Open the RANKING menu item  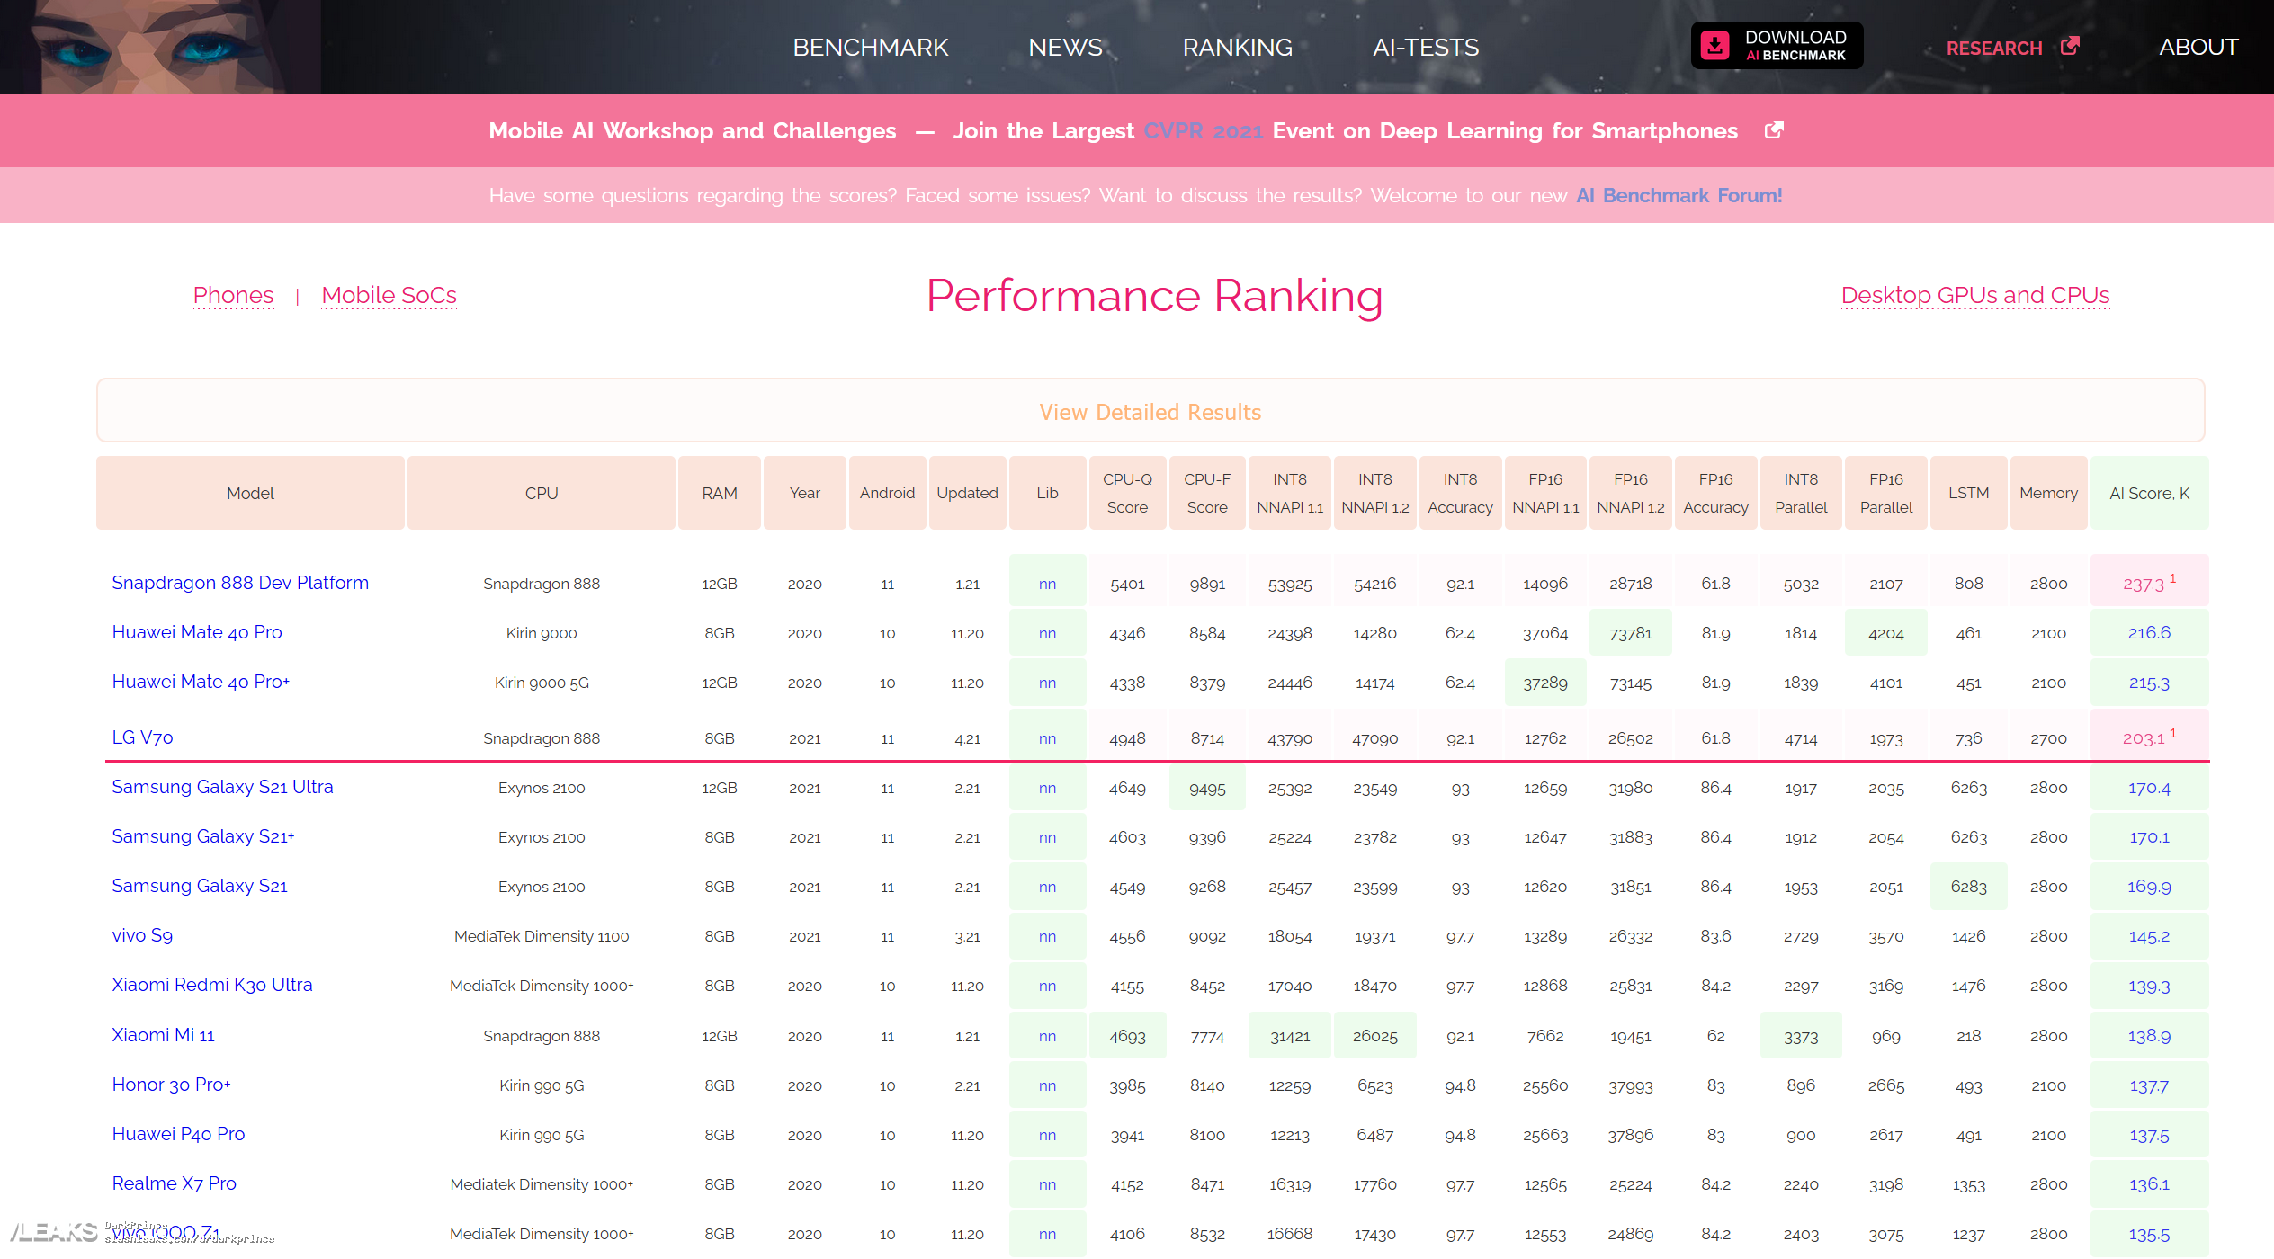pos(1237,48)
